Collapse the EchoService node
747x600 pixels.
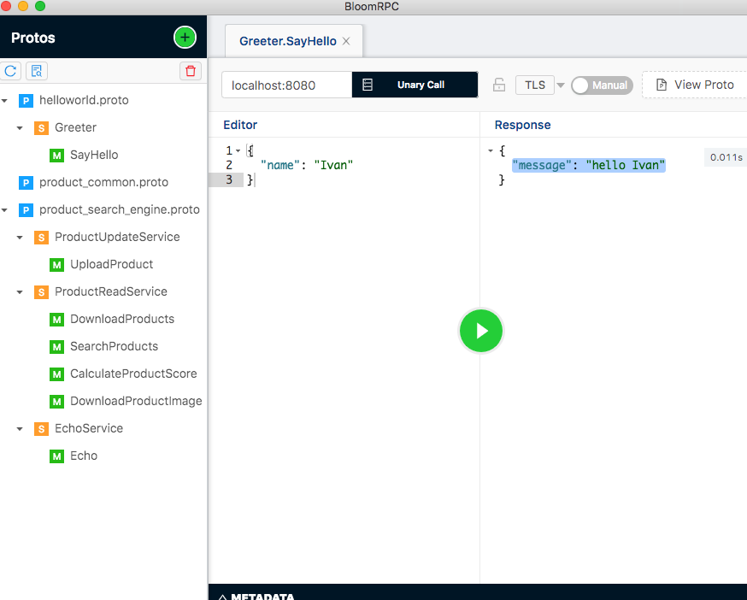point(20,428)
